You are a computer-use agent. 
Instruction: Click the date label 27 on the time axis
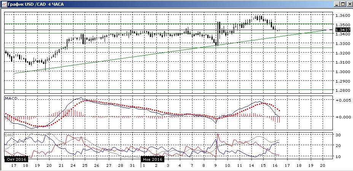tap(109, 165)
